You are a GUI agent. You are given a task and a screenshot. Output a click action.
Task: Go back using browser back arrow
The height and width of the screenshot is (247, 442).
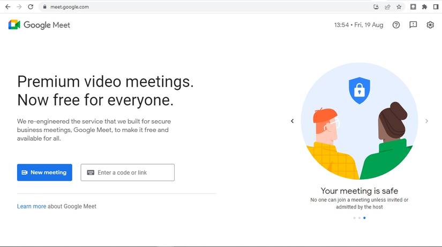click(8, 7)
